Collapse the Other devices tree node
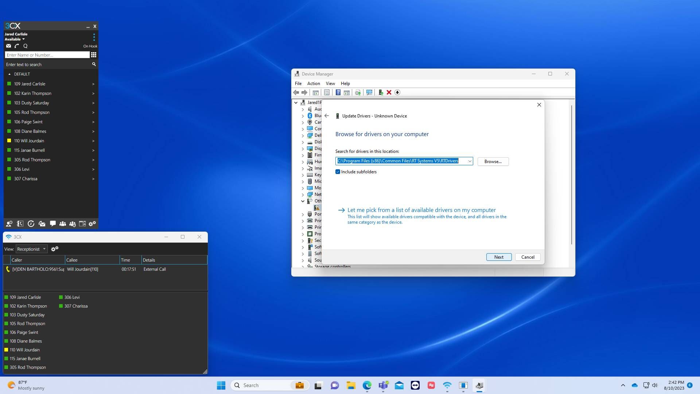 pos(303,201)
